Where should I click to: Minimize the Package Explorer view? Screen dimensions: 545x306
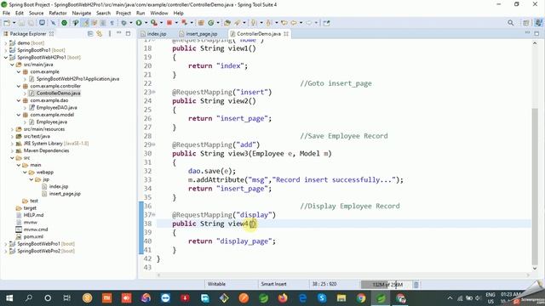point(119,33)
